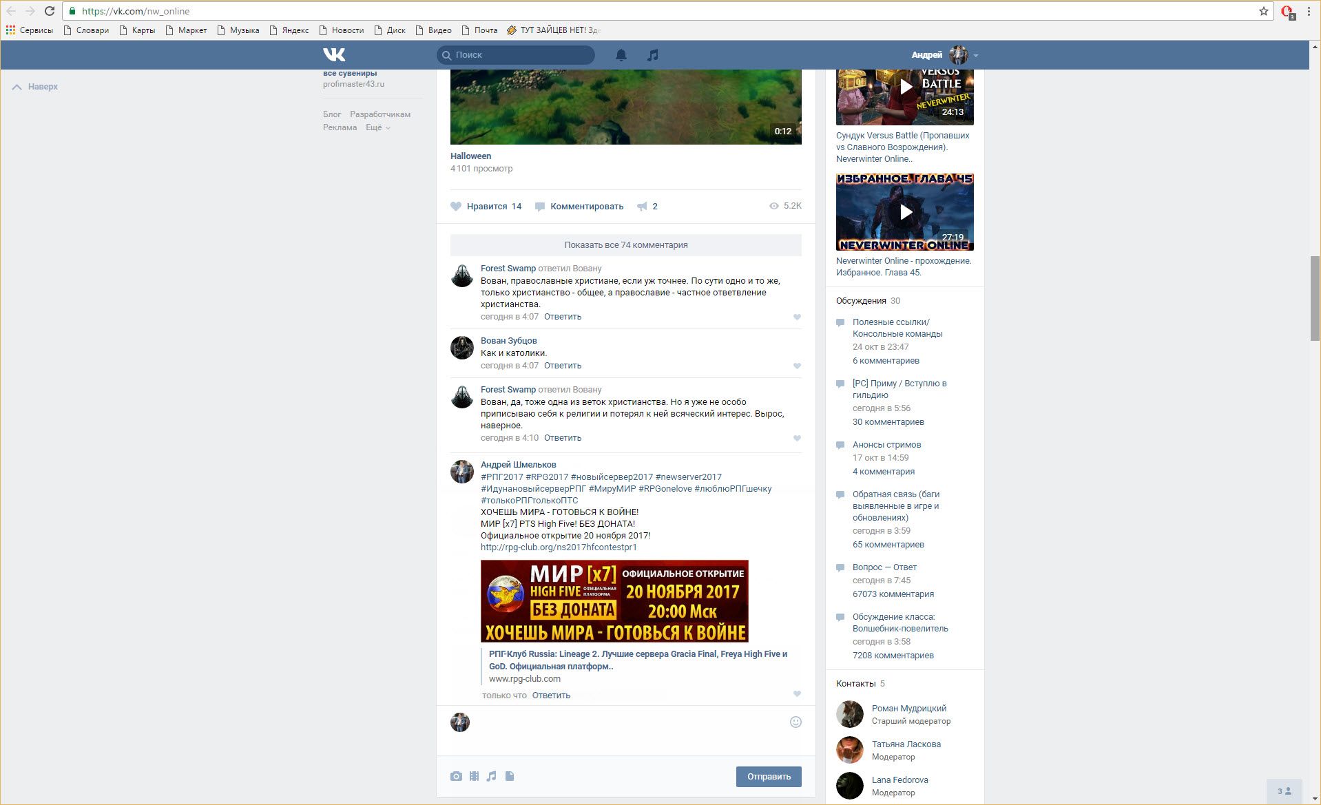Open the Музыка bookmark
The height and width of the screenshot is (805, 1321).
[x=238, y=30]
